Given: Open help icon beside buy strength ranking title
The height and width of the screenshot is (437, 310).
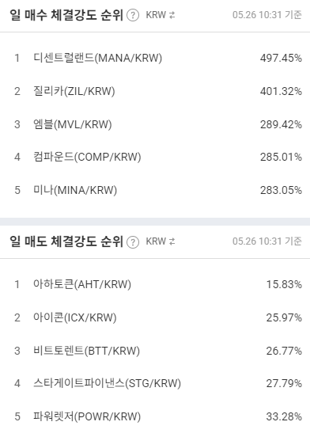Looking at the screenshot, I should 133,15.
